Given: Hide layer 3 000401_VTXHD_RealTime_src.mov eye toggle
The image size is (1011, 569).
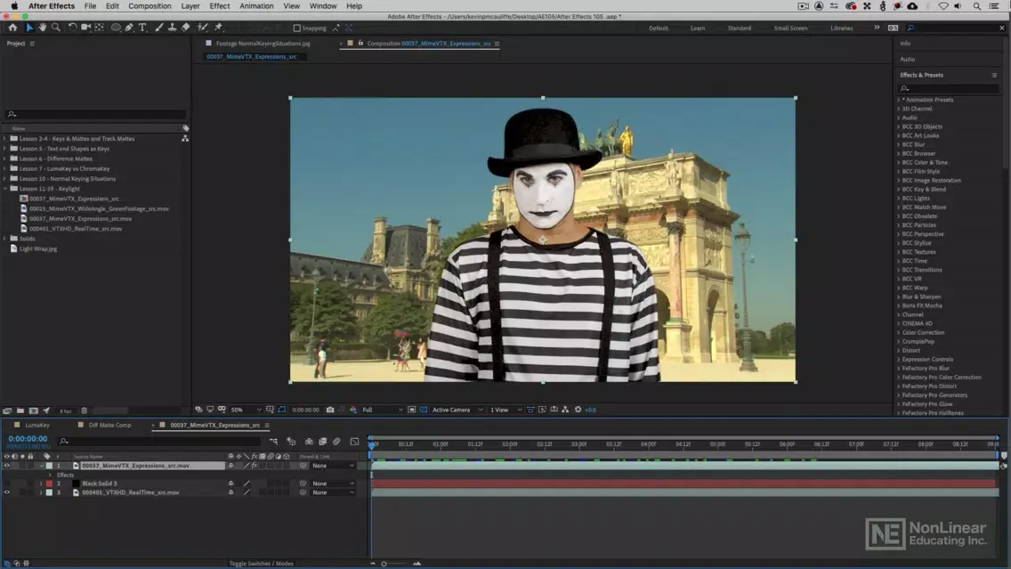Looking at the screenshot, I should [7, 492].
